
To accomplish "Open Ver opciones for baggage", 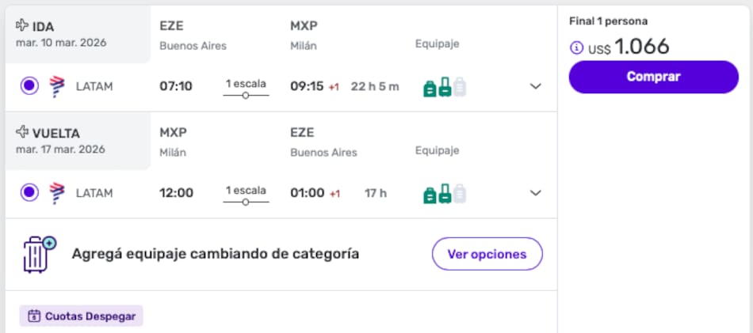I will point(487,254).
